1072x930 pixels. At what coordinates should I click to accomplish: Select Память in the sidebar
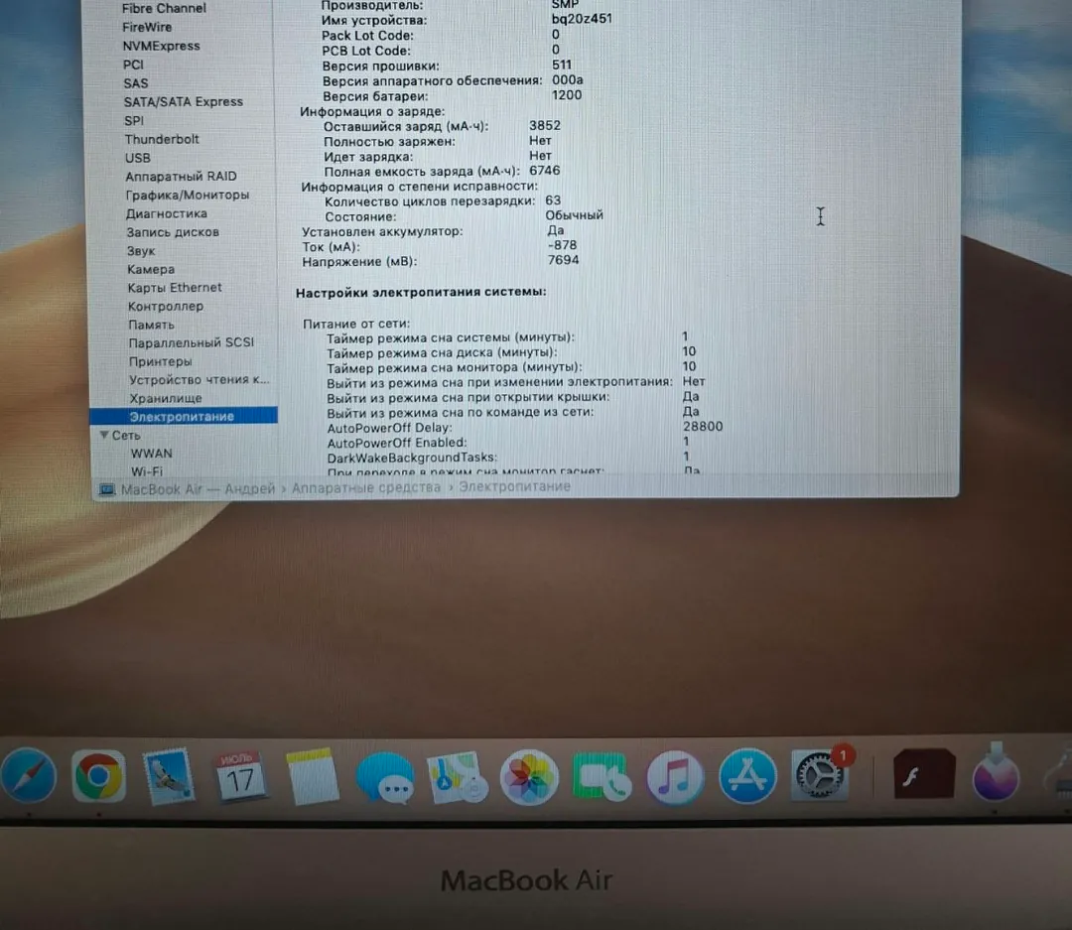(151, 325)
